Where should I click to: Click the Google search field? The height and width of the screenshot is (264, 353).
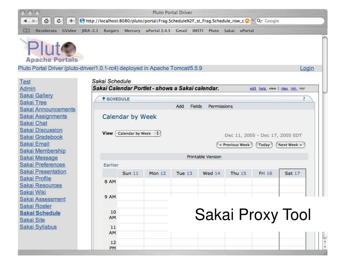tap(290, 21)
